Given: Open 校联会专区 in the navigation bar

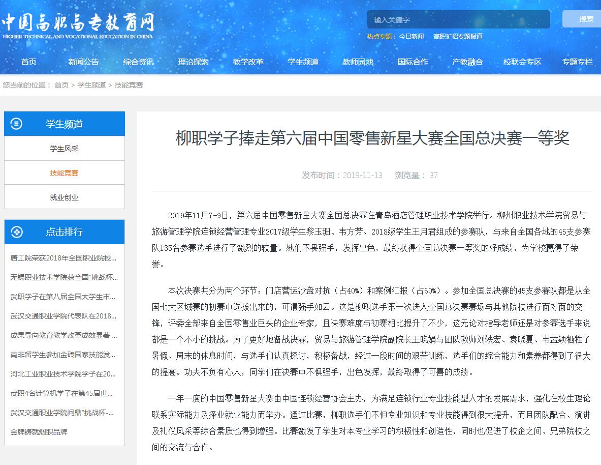Looking at the screenshot, I should 522,62.
